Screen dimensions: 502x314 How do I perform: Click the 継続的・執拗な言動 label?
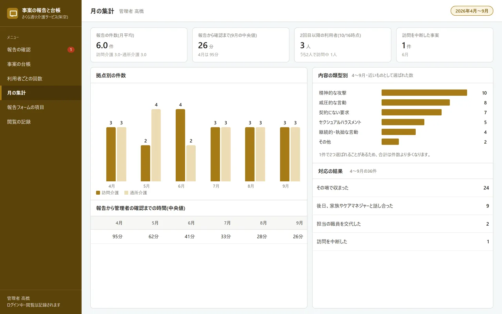(x=338, y=132)
